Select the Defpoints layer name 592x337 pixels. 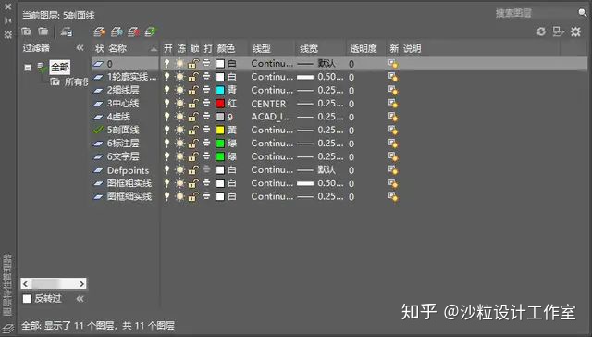pyautogui.click(x=128, y=170)
